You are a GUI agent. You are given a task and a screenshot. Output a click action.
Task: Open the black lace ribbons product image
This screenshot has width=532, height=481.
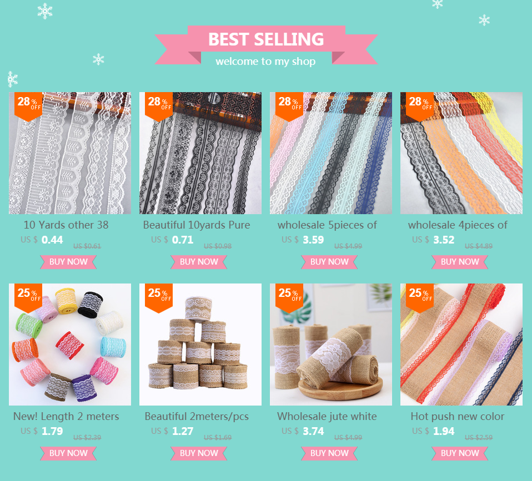coord(200,153)
